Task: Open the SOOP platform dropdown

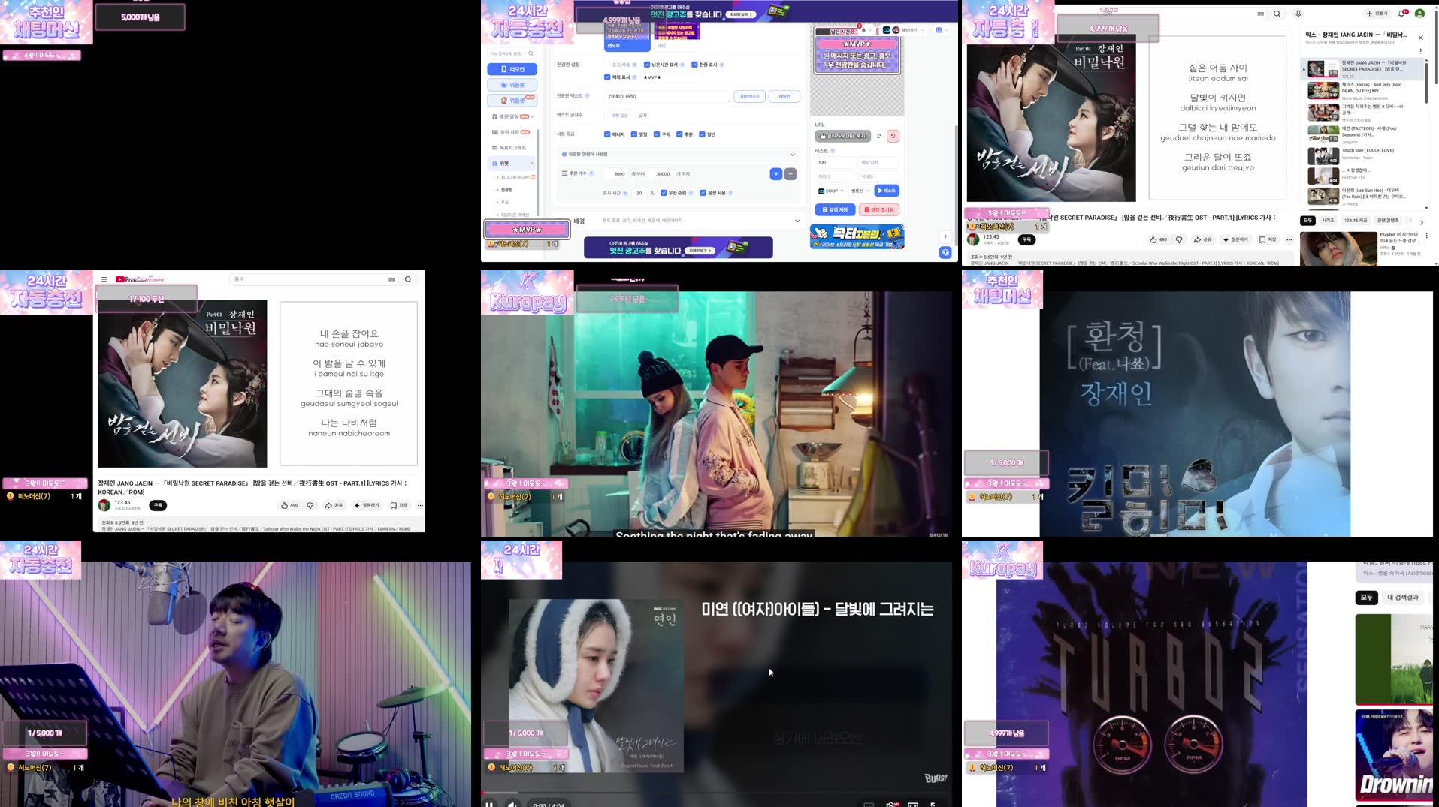Action: click(831, 191)
